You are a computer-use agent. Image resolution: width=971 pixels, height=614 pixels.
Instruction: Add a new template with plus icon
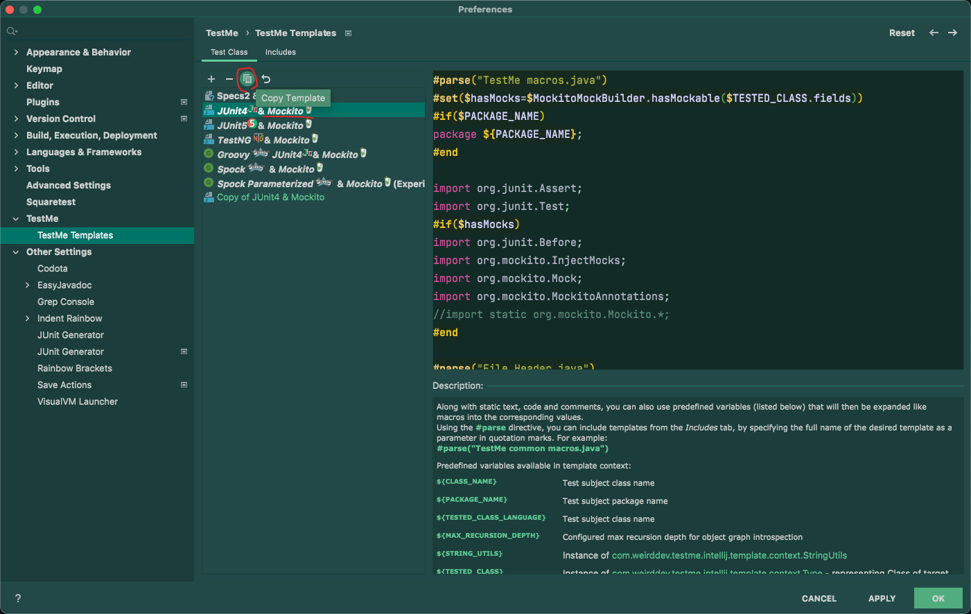click(211, 79)
